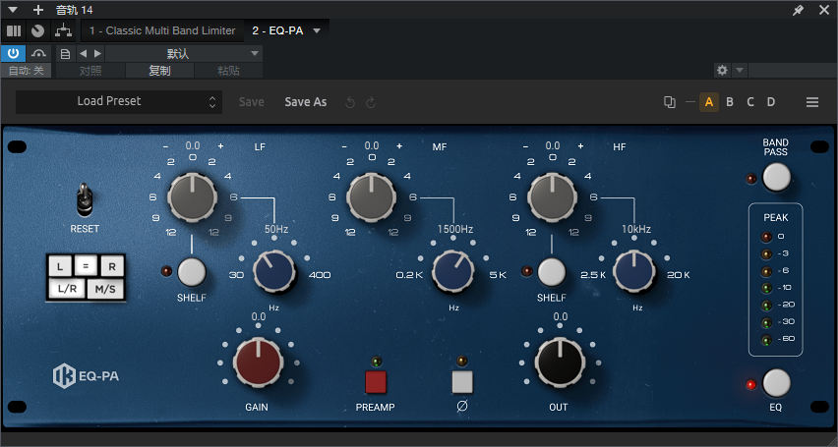Toggle the BAND PASS button
The image size is (838, 447).
[776, 177]
